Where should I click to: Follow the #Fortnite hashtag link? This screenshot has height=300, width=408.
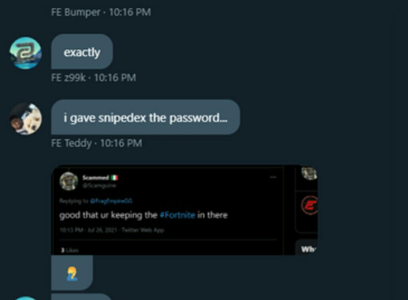(x=178, y=215)
